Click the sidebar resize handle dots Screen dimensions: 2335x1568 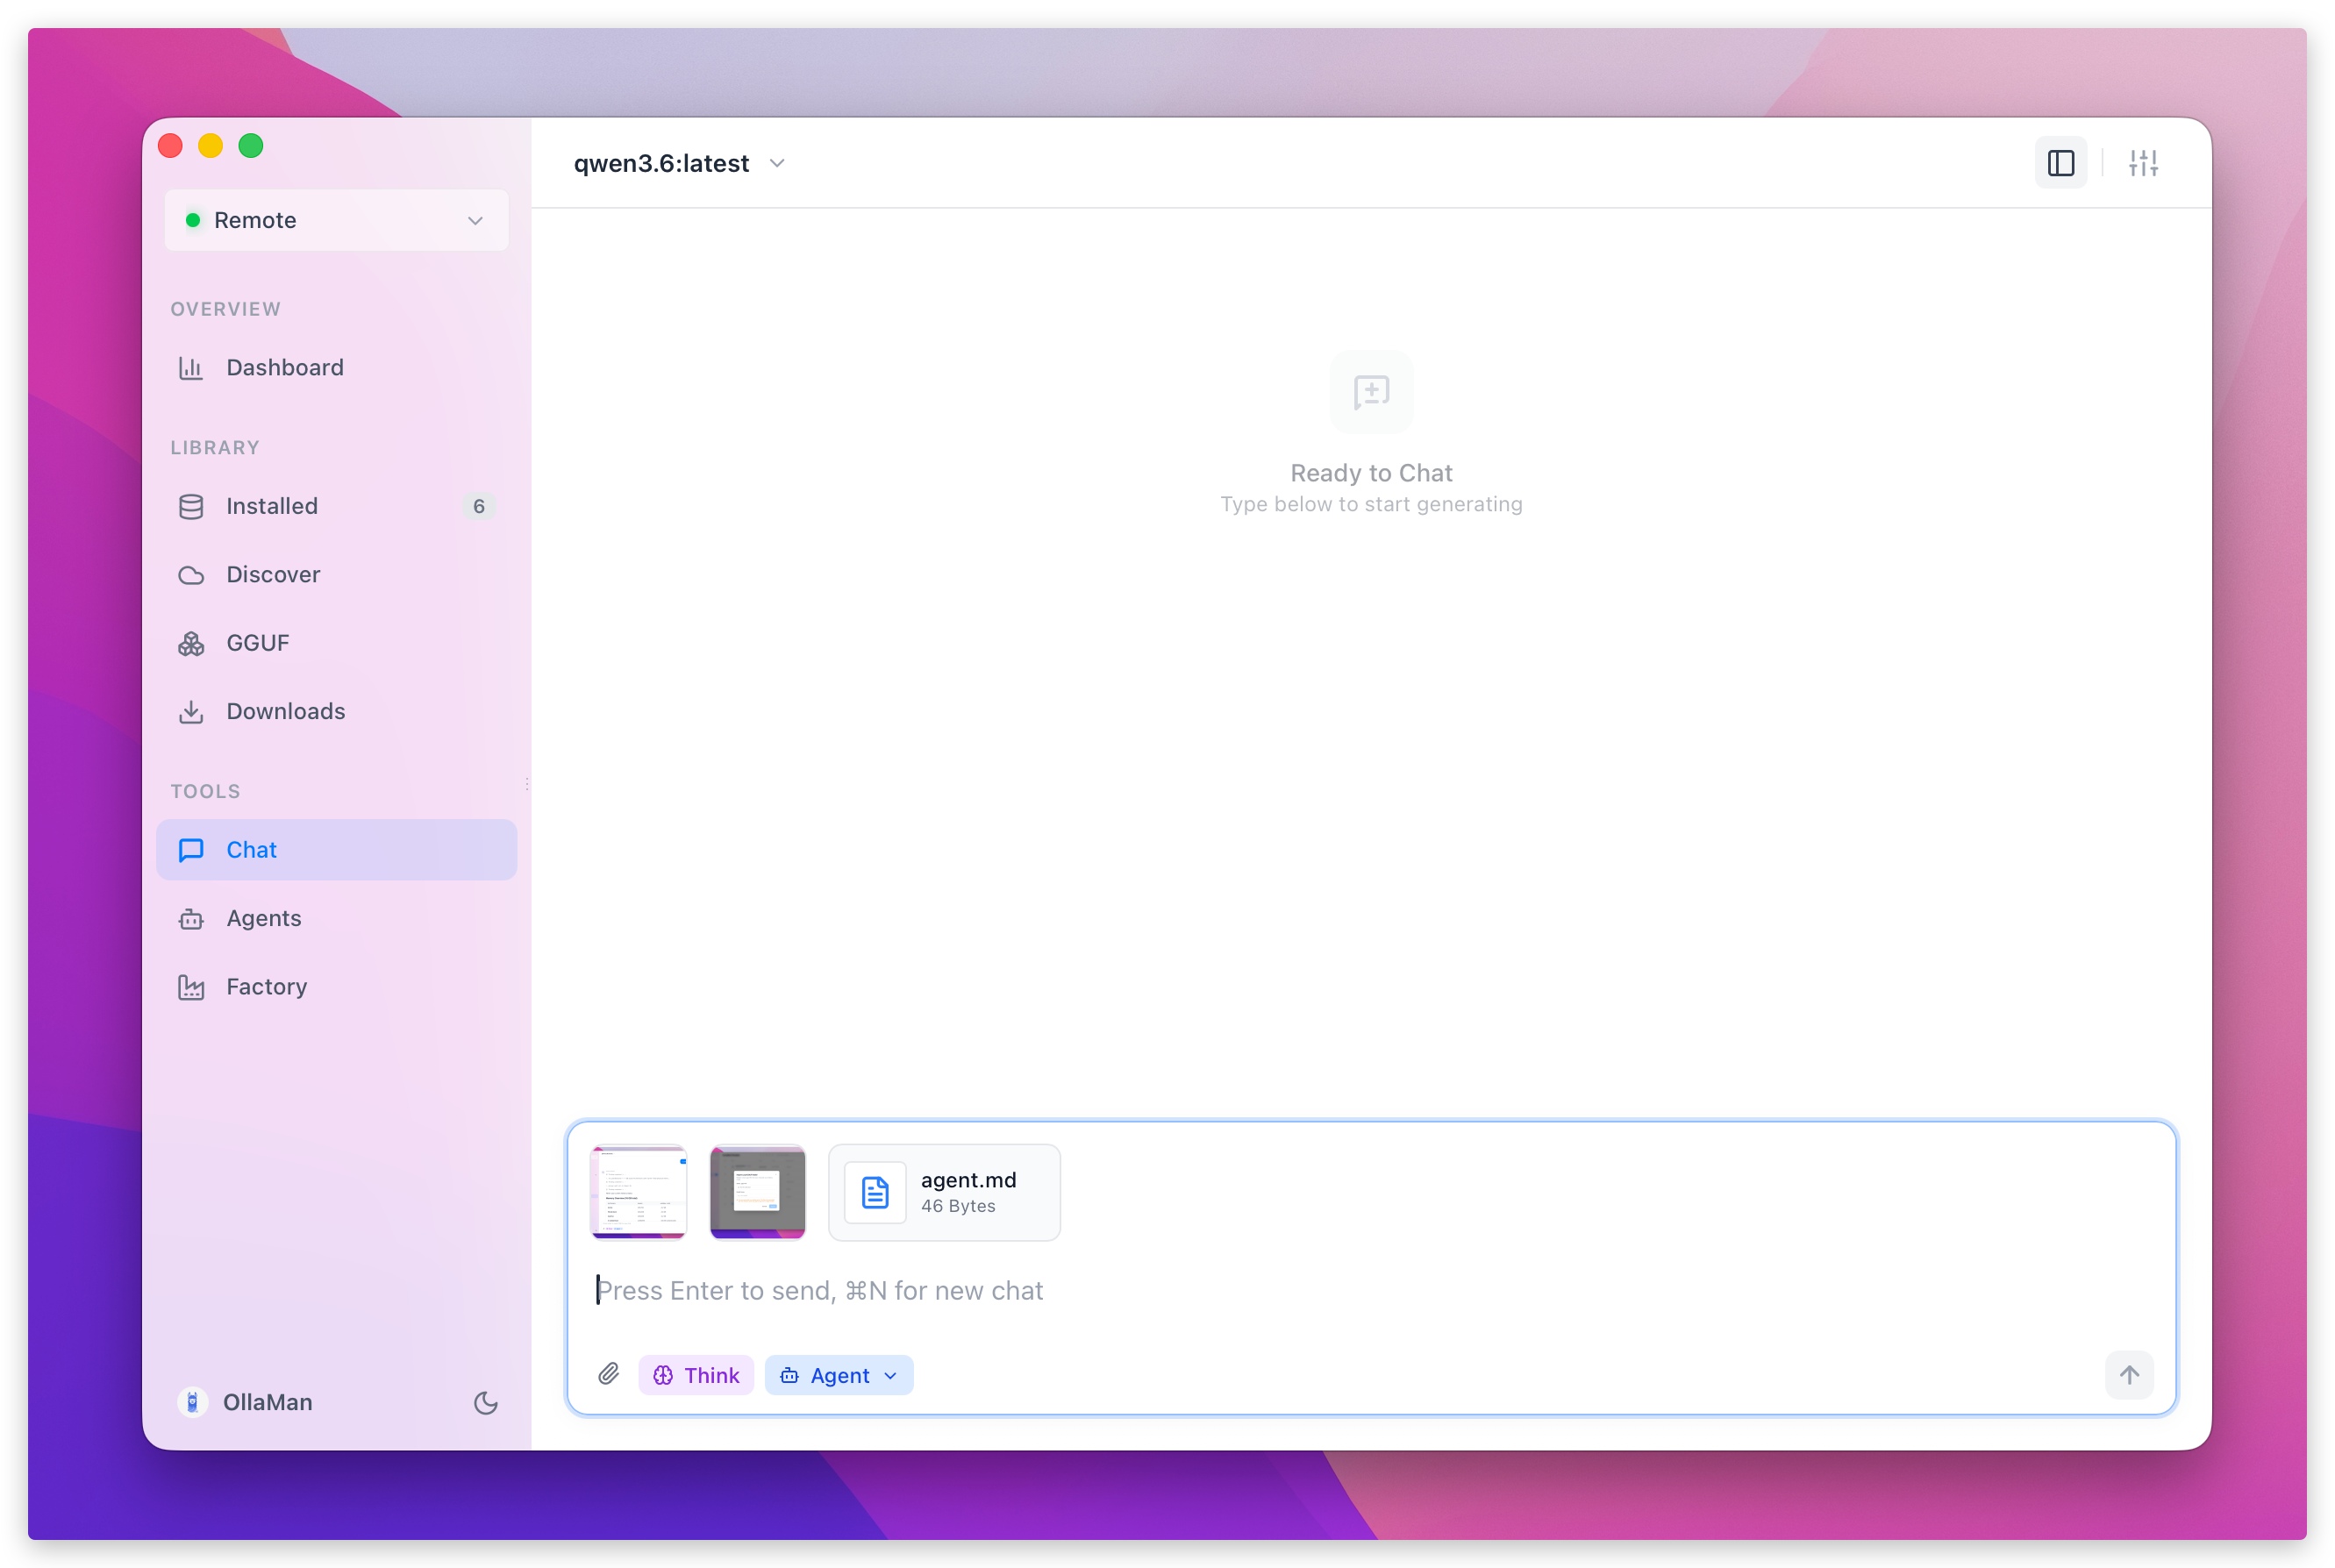[527, 784]
